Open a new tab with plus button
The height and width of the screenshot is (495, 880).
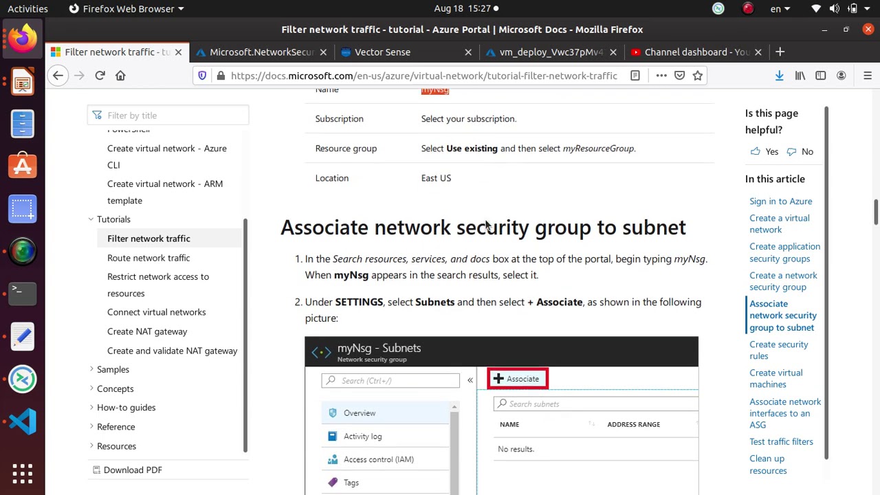(780, 52)
